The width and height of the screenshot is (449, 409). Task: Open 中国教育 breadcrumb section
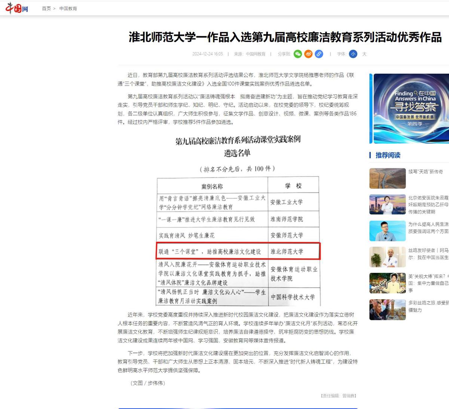click(68, 9)
